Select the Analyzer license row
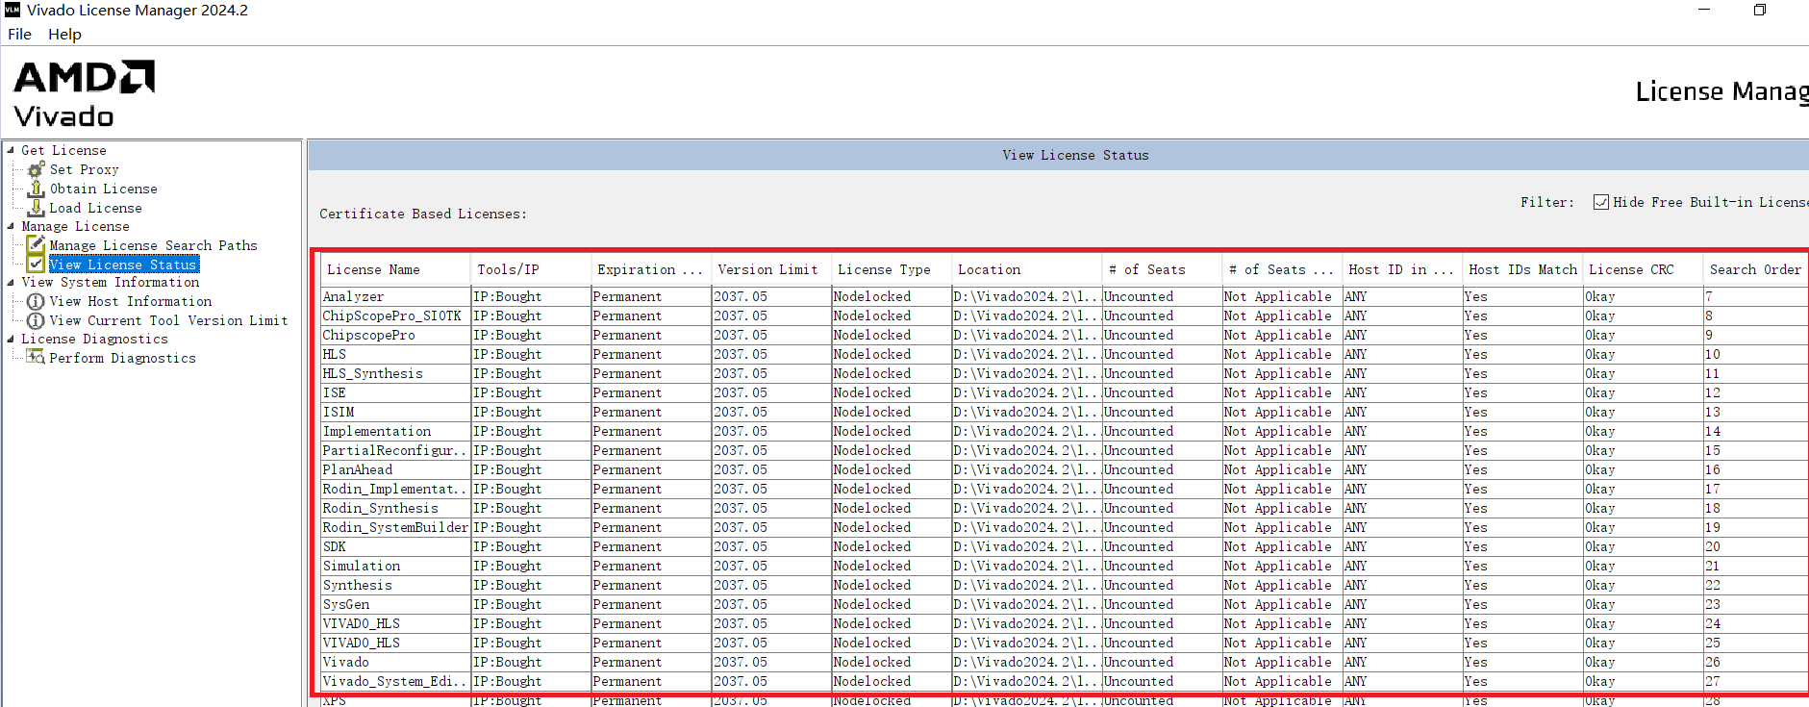This screenshot has width=1809, height=707. (1064, 296)
